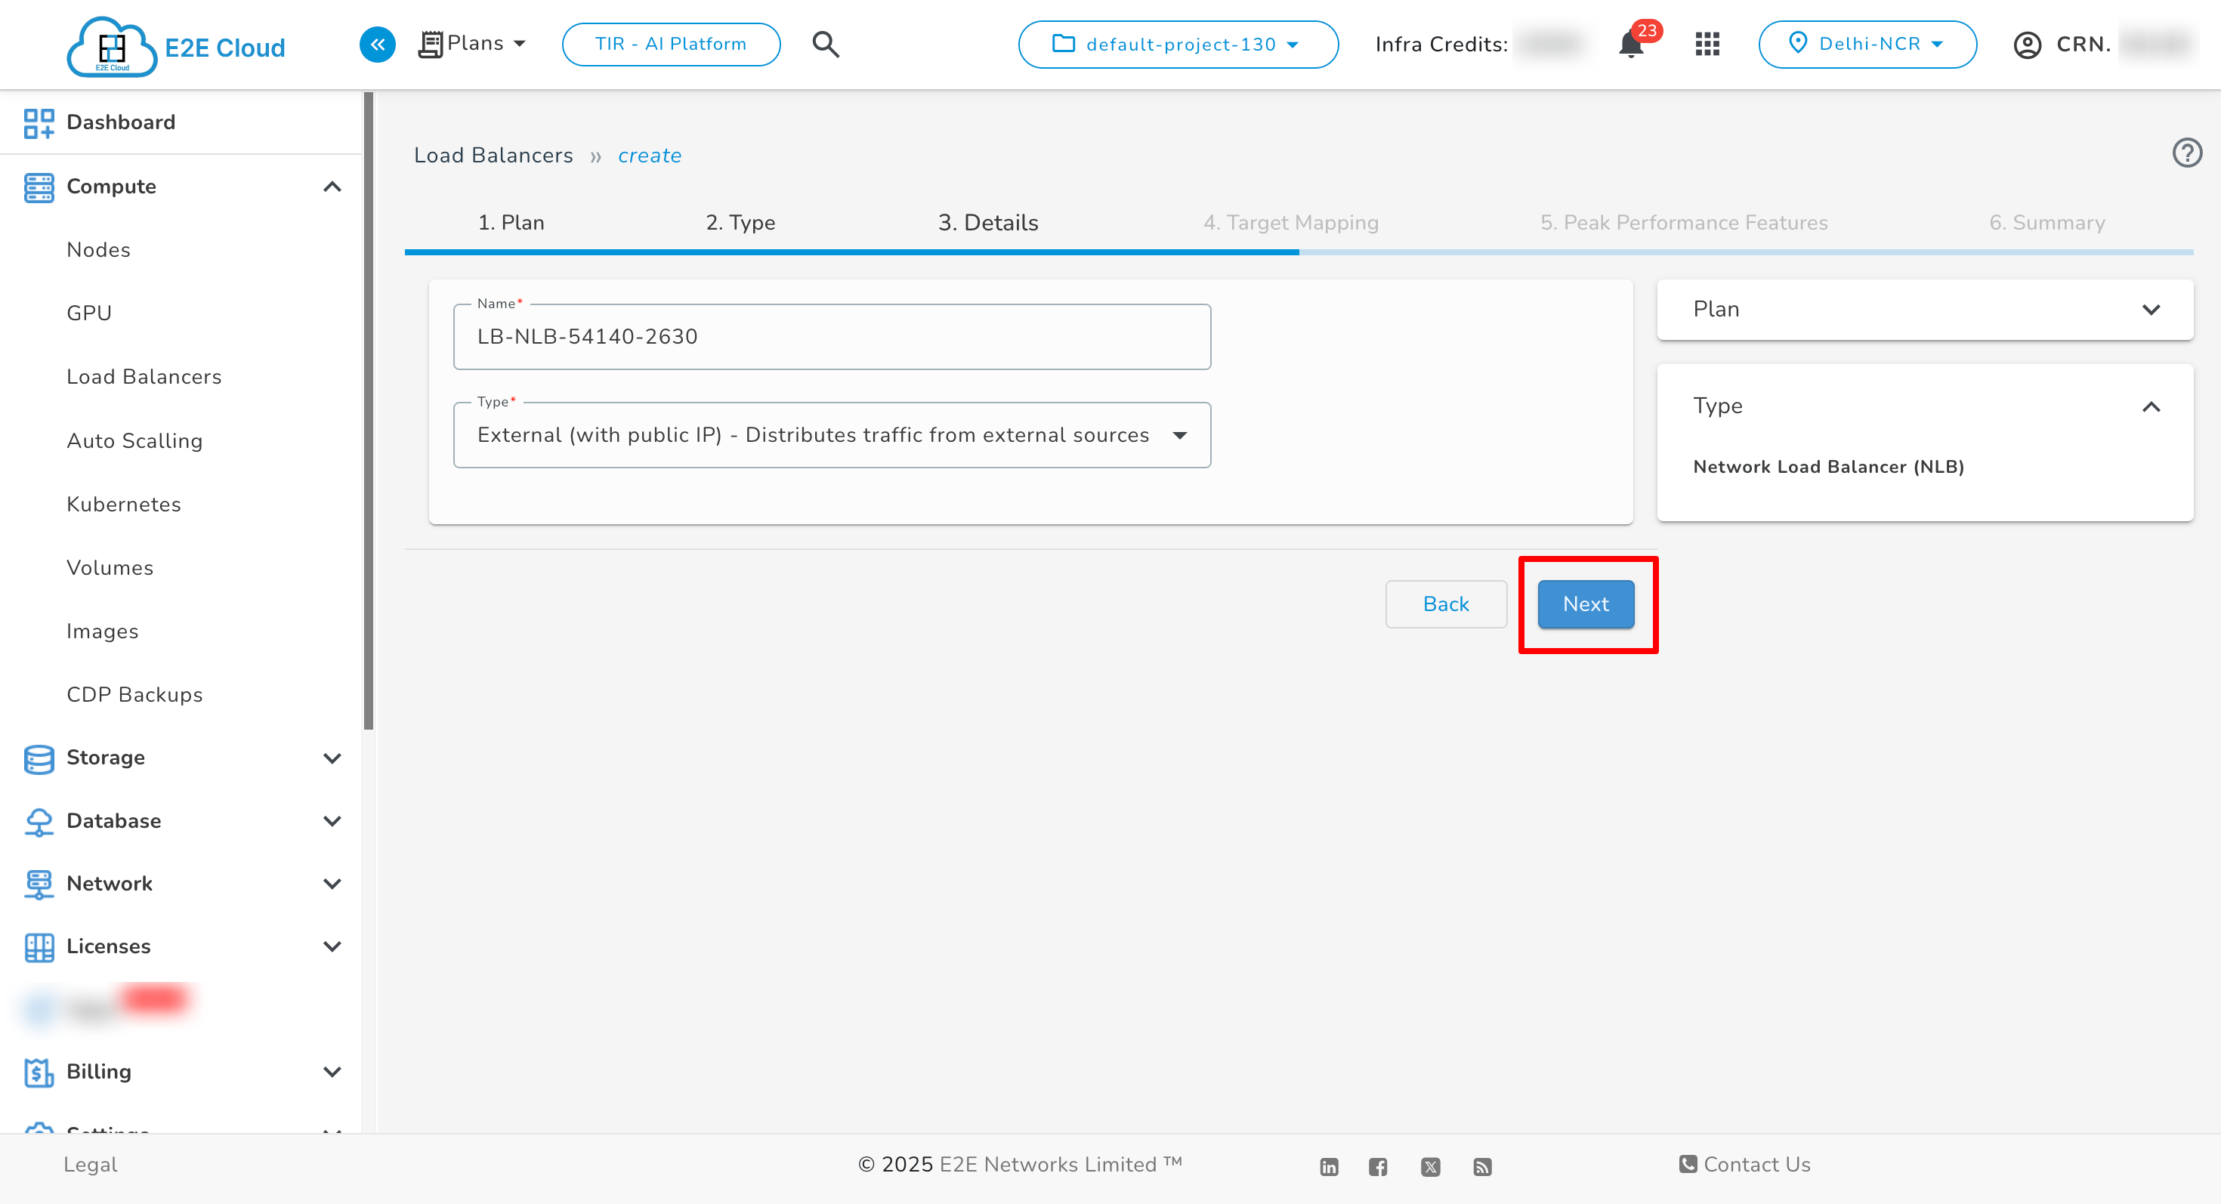Click the Billing icon in sidebar
This screenshot has width=2221, height=1204.
(x=39, y=1071)
